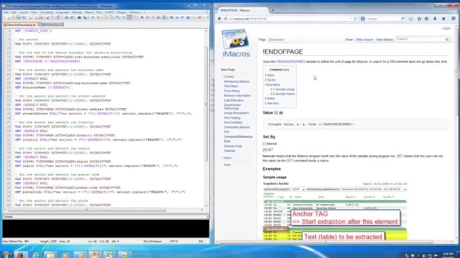The height and width of the screenshot is (258, 460).
Task: Click the Zoom Out icon in Notepad++
Action: pyautogui.click(x=98, y=18)
